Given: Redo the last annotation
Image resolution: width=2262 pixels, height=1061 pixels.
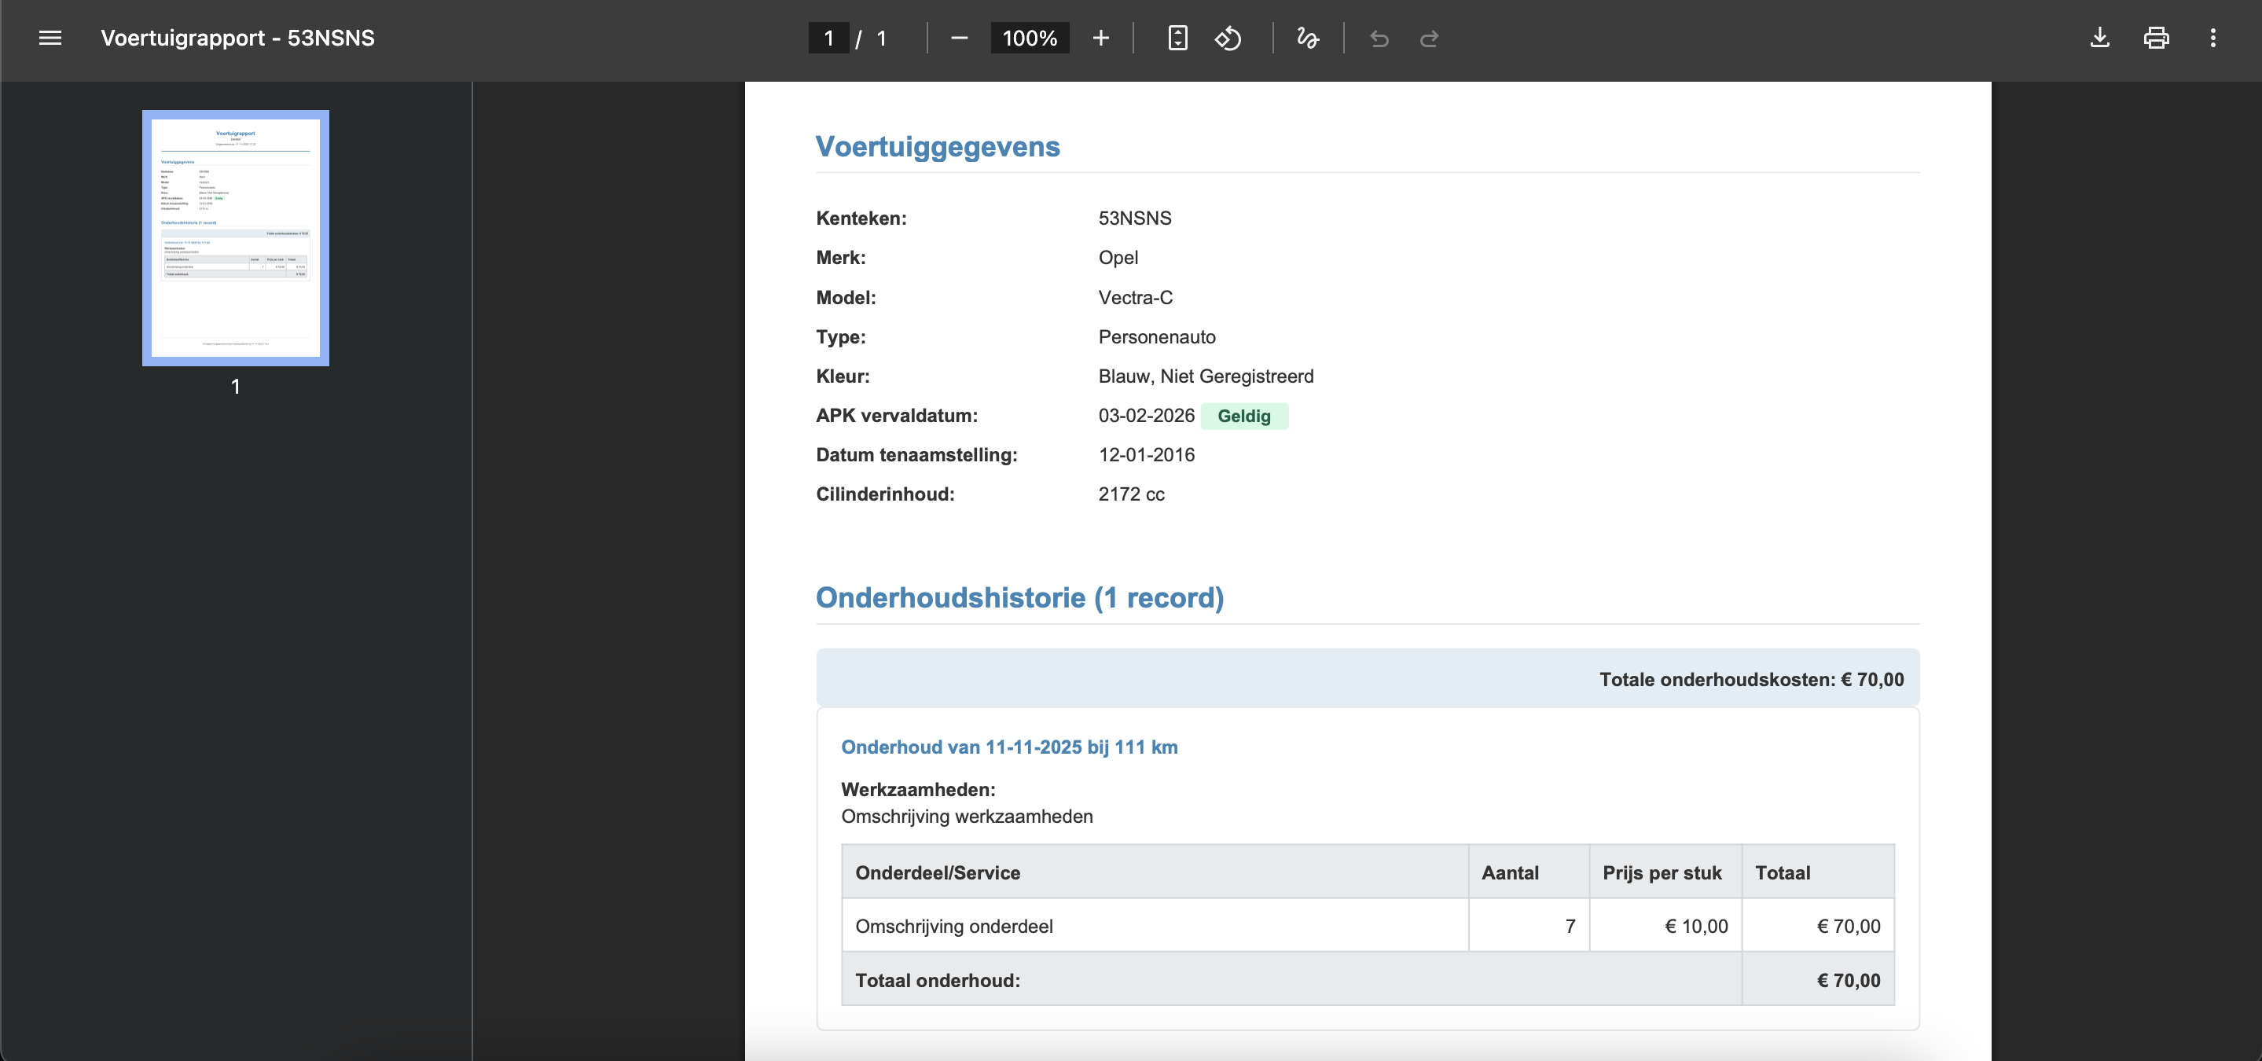Looking at the screenshot, I should pyautogui.click(x=1430, y=39).
